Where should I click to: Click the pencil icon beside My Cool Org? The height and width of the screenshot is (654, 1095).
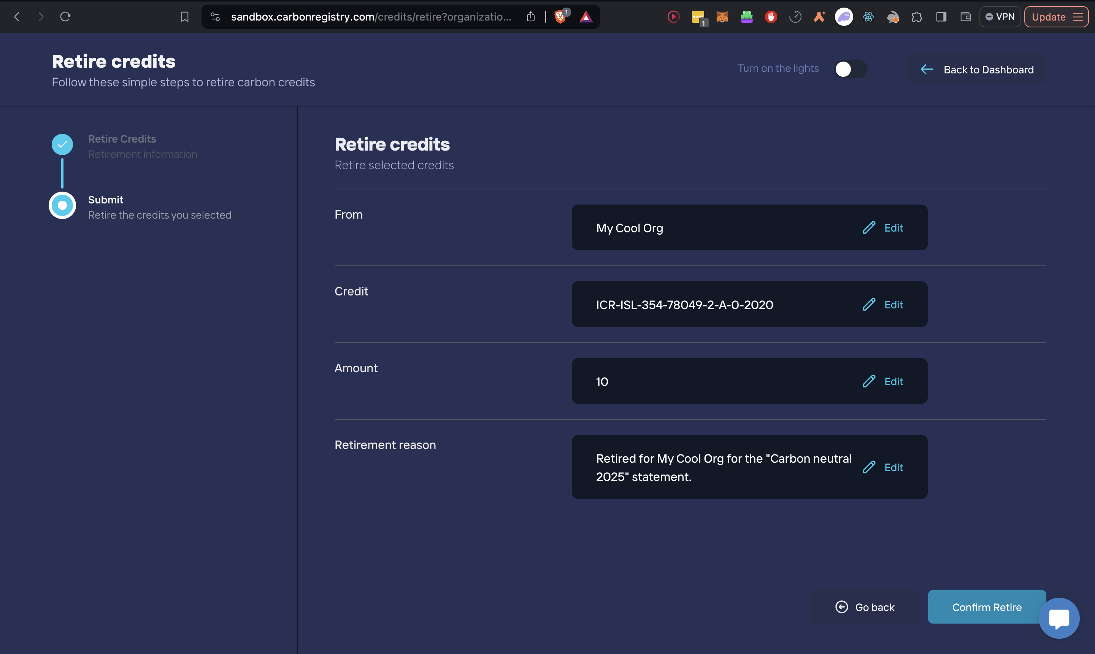coord(868,228)
